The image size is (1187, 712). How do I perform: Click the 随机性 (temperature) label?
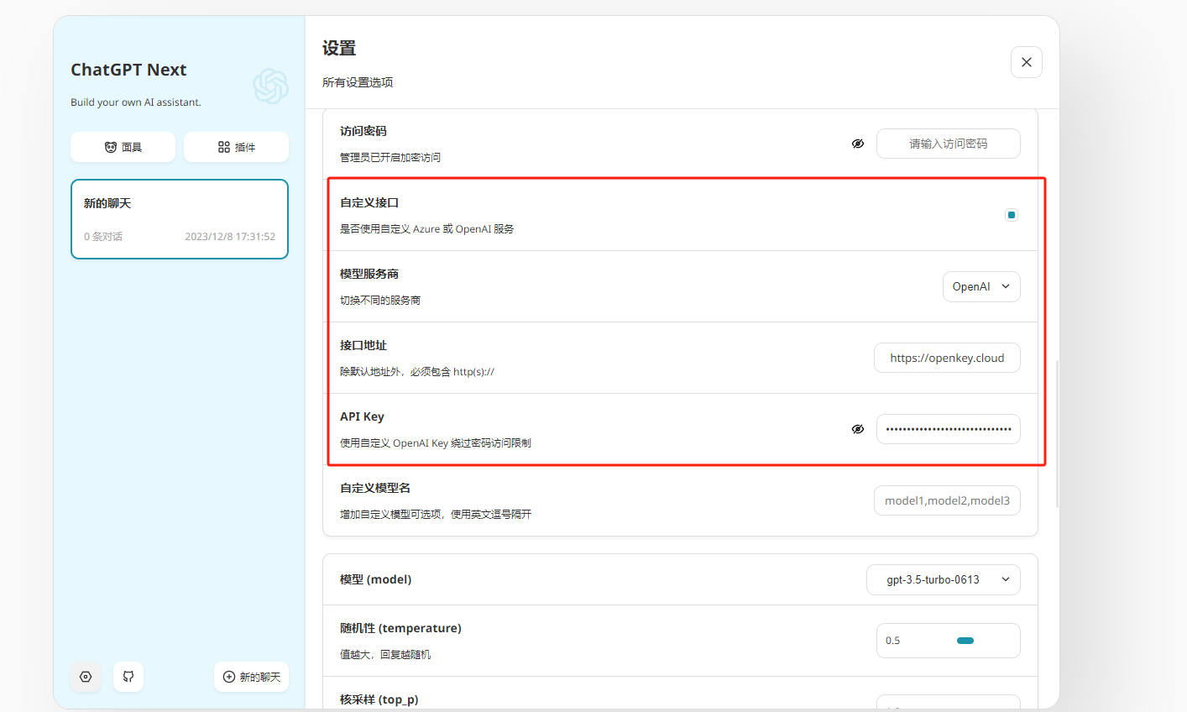(x=400, y=628)
